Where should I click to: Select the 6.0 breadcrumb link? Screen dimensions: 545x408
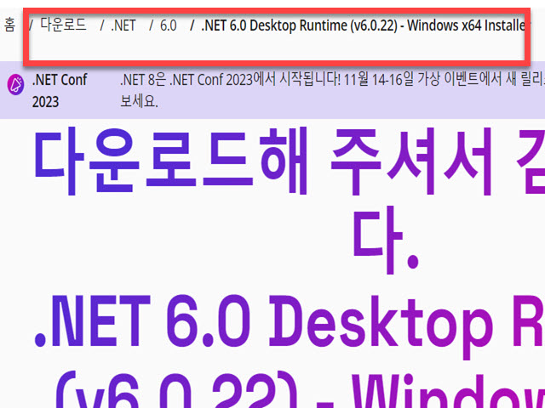coord(169,25)
